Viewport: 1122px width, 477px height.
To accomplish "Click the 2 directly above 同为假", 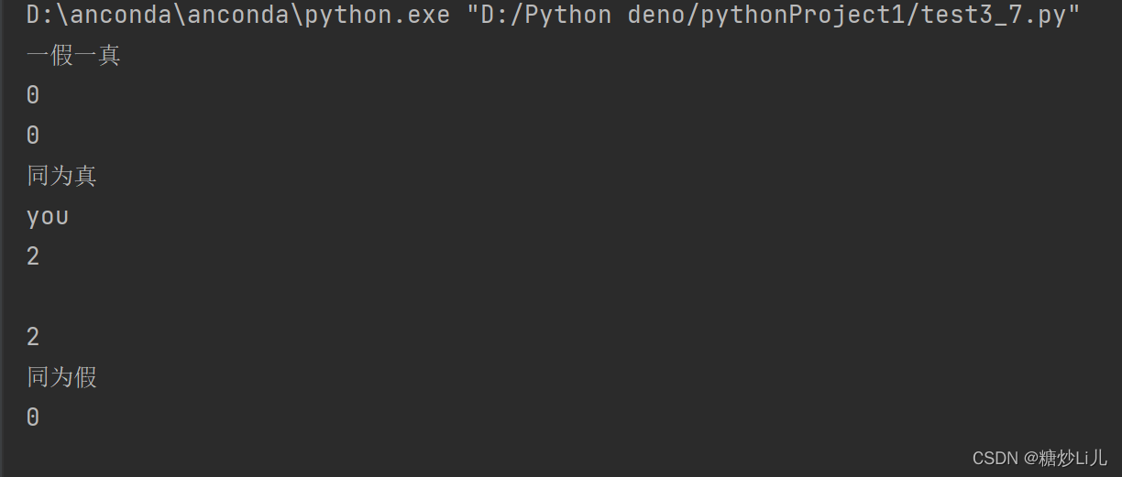I will (33, 337).
